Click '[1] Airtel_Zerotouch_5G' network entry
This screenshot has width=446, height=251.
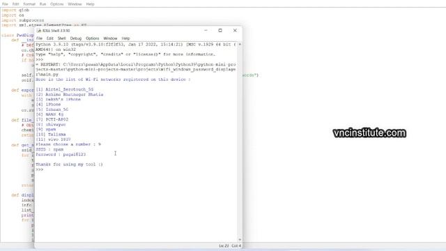(65, 89)
